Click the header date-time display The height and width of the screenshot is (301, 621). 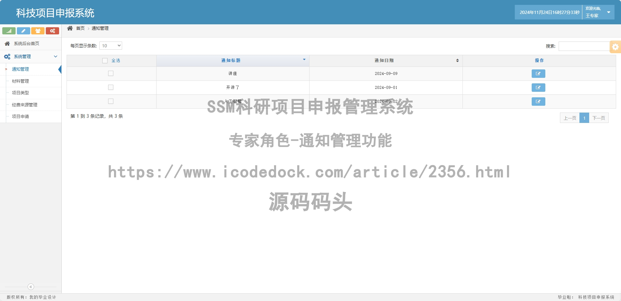[x=550, y=12]
